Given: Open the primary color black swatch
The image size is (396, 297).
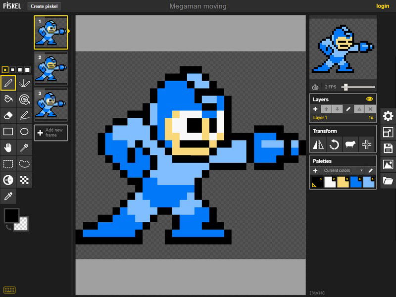Looking at the screenshot, I should point(11,216).
